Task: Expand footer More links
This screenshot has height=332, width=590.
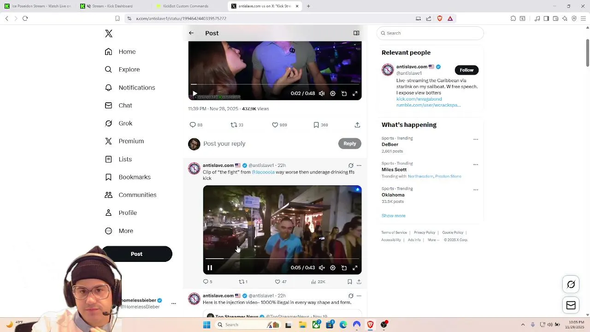Action: point(433,240)
